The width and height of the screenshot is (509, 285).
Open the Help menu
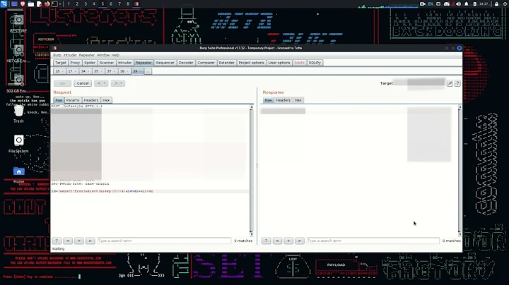pyautogui.click(x=115, y=55)
